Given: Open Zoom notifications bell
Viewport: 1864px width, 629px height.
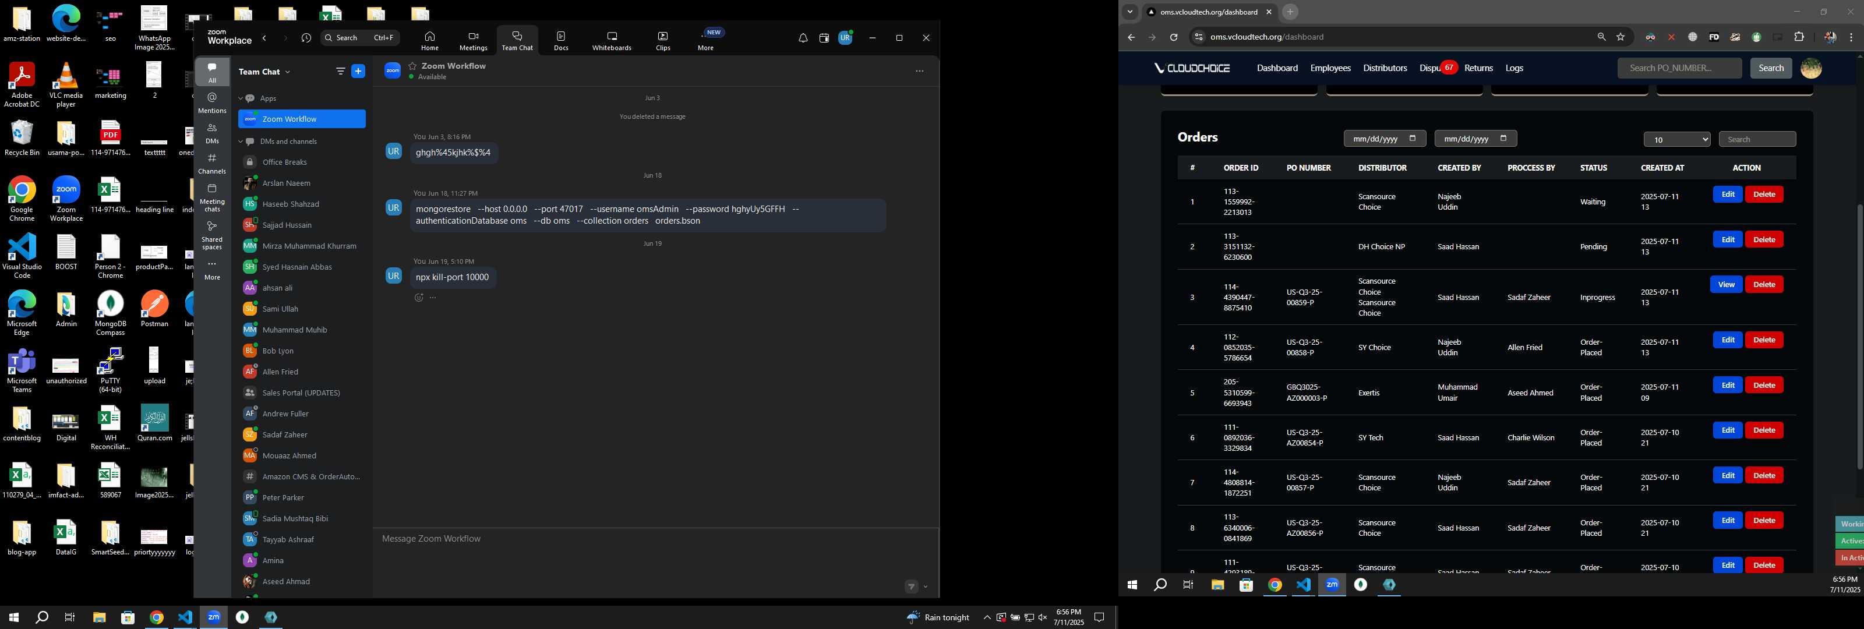Looking at the screenshot, I should point(803,38).
